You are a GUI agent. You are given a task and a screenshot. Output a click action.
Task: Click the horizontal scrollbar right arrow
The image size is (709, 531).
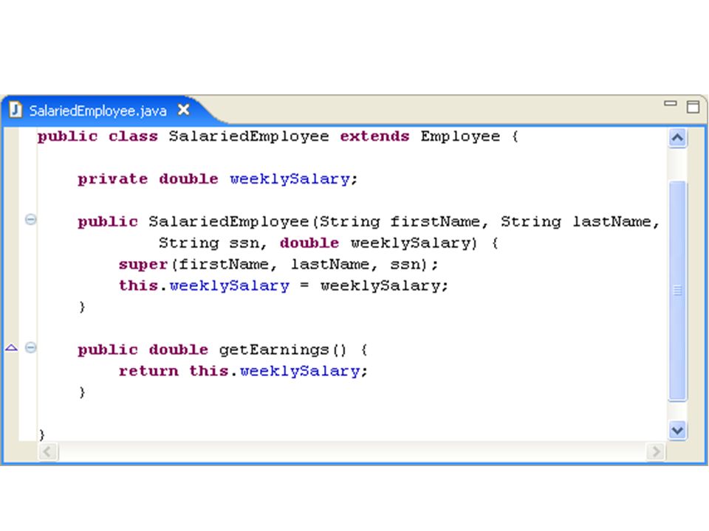656,451
